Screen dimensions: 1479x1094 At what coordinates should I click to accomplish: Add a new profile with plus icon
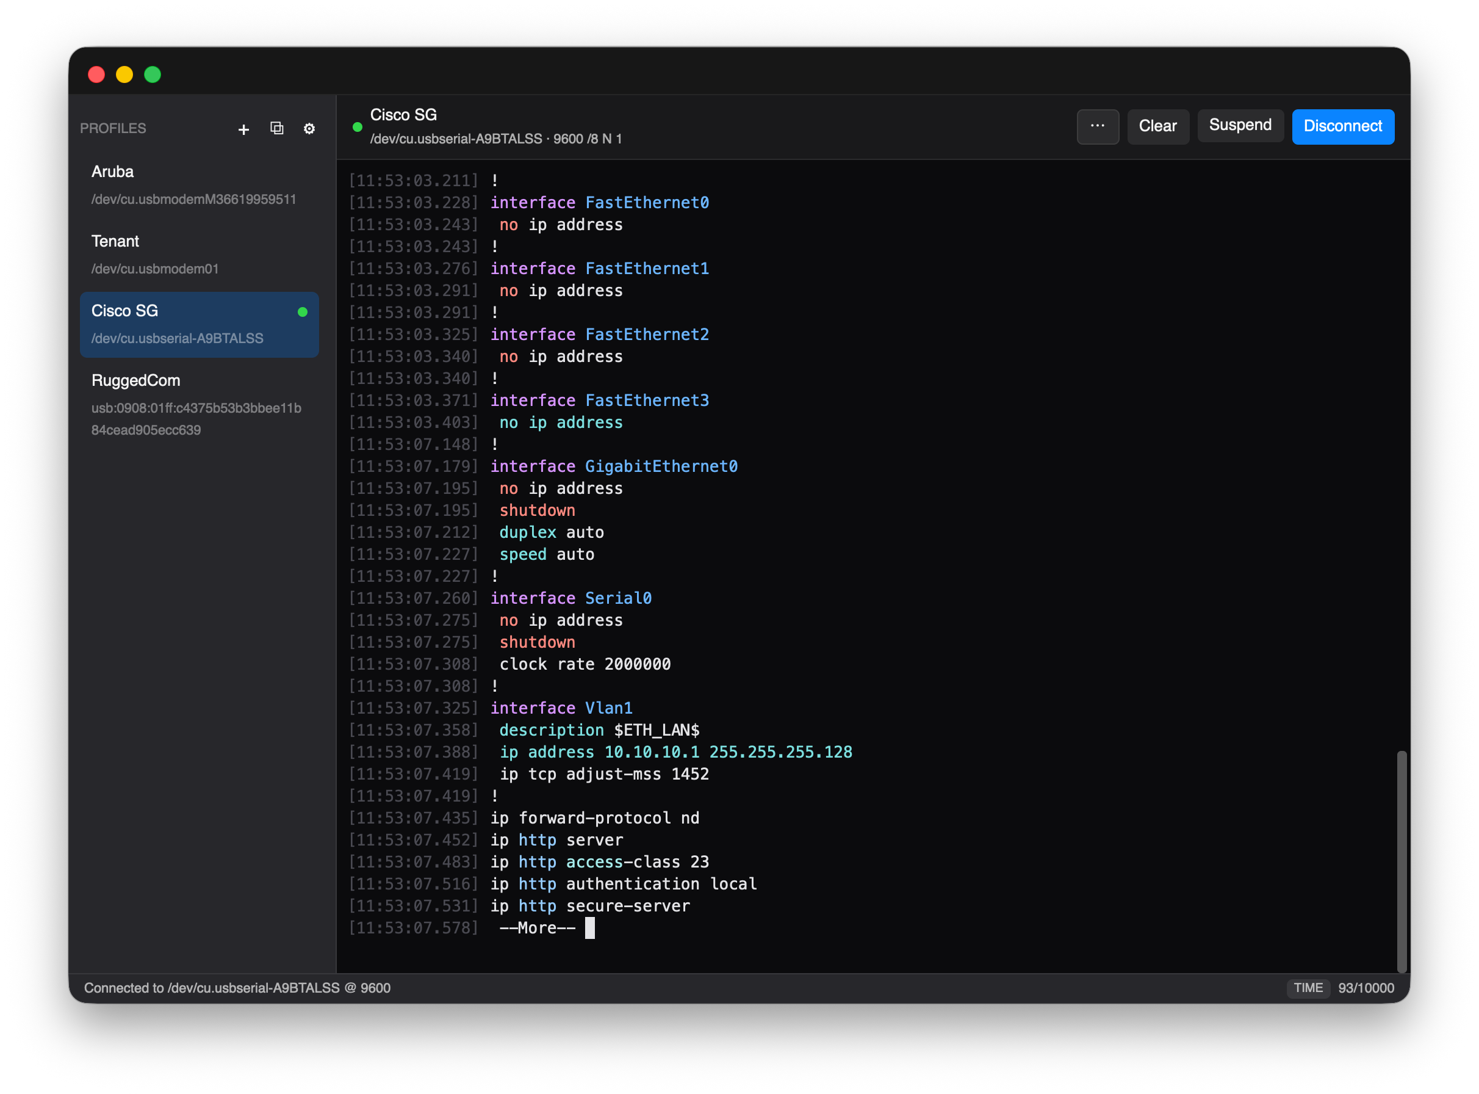click(x=243, y=129)
